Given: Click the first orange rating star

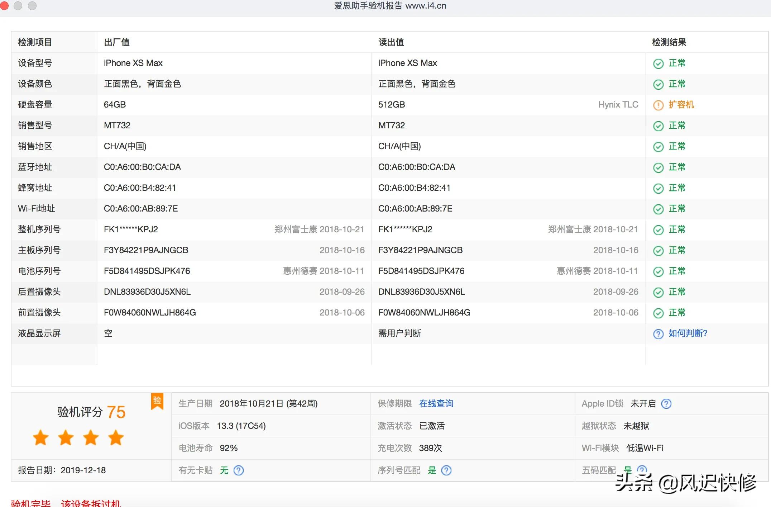Looking at the screenshot, I should coord(41,437).
